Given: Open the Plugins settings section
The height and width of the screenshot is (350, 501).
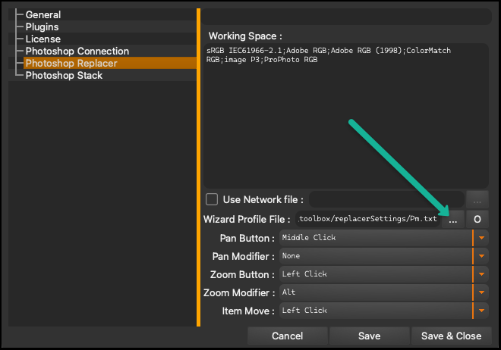Looking at the screenshot, I should [43, 27].
